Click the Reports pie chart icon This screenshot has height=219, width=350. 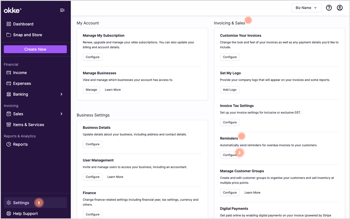click(9, 144)
